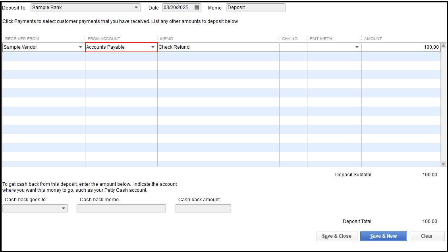This screenshot has height=252, width=448.
Task: Expand Cash back goes to dropdown
Action: pos(64,208)
